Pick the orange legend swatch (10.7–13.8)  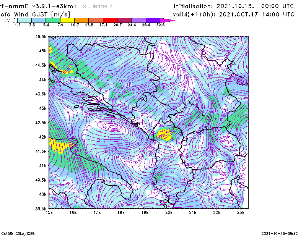click(81, 20)
